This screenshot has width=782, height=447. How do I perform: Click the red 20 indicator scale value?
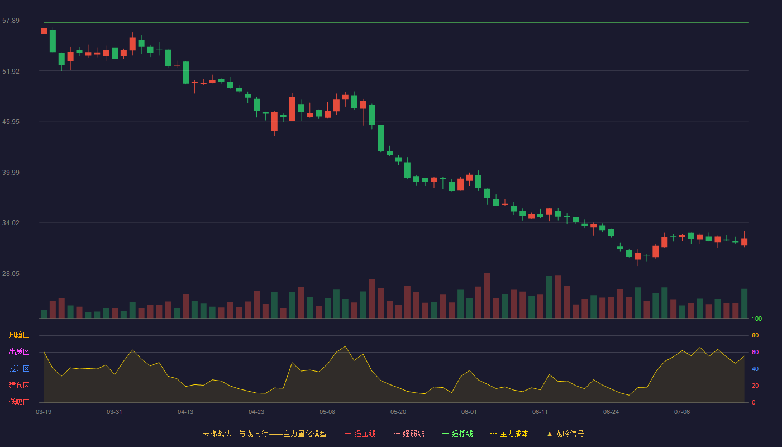755,386
